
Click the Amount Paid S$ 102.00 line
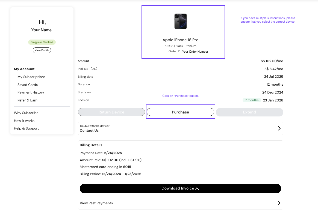111,160
